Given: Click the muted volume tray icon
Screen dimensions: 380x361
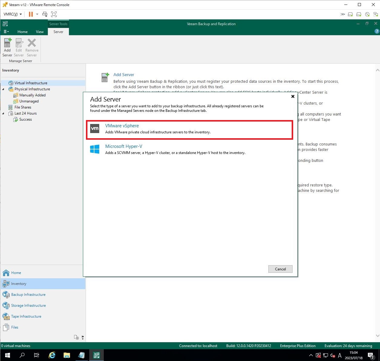Looking at the screenshot, I should (332, 355).
